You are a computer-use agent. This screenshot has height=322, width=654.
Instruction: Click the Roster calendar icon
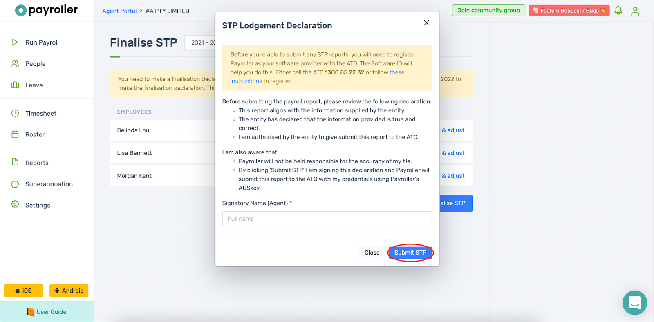click(x=15, y=134)
